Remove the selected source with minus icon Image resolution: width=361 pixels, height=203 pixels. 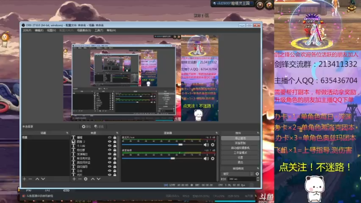pos(80,179)
